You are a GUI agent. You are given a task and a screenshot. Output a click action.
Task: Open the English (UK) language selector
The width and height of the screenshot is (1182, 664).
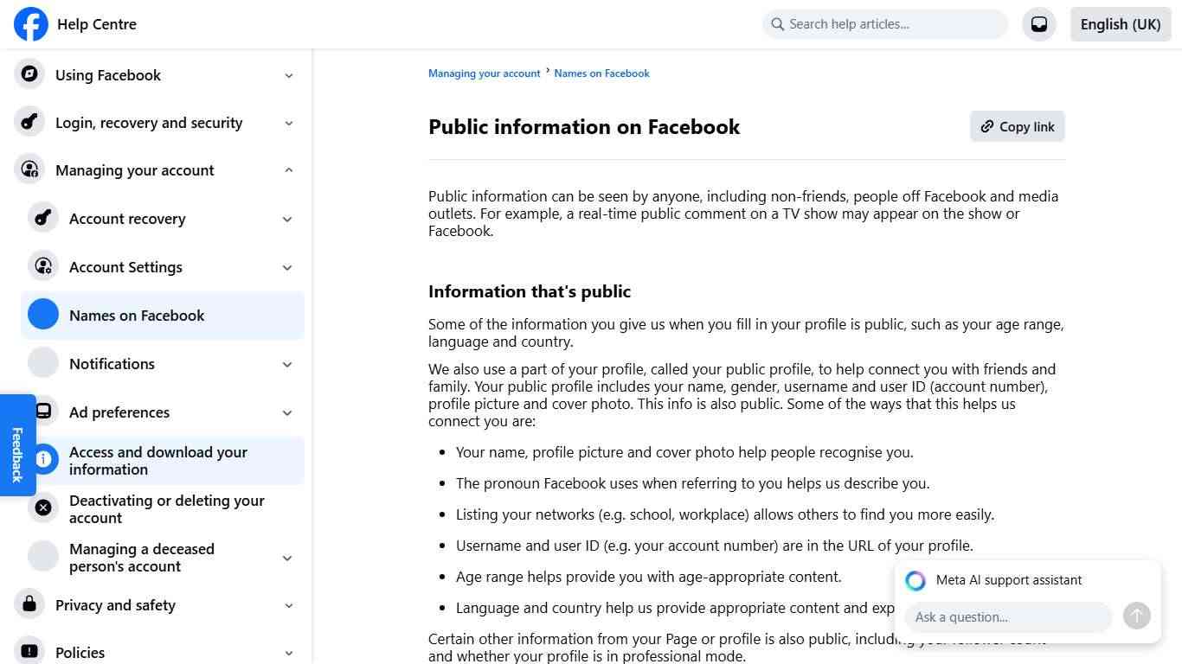coord(1120,23)
